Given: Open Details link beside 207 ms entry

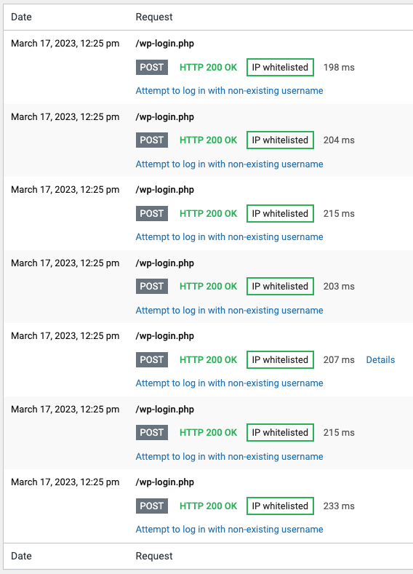Looking at the screenshot, I should [x=380, y=359].
